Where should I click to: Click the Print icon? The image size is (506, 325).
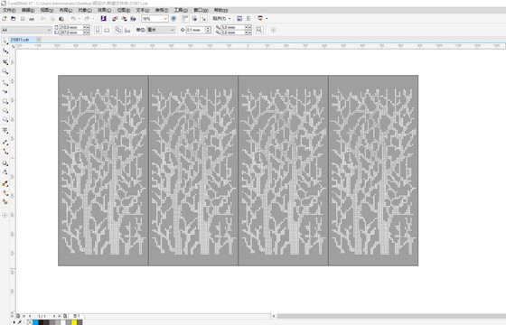point(32,19)
